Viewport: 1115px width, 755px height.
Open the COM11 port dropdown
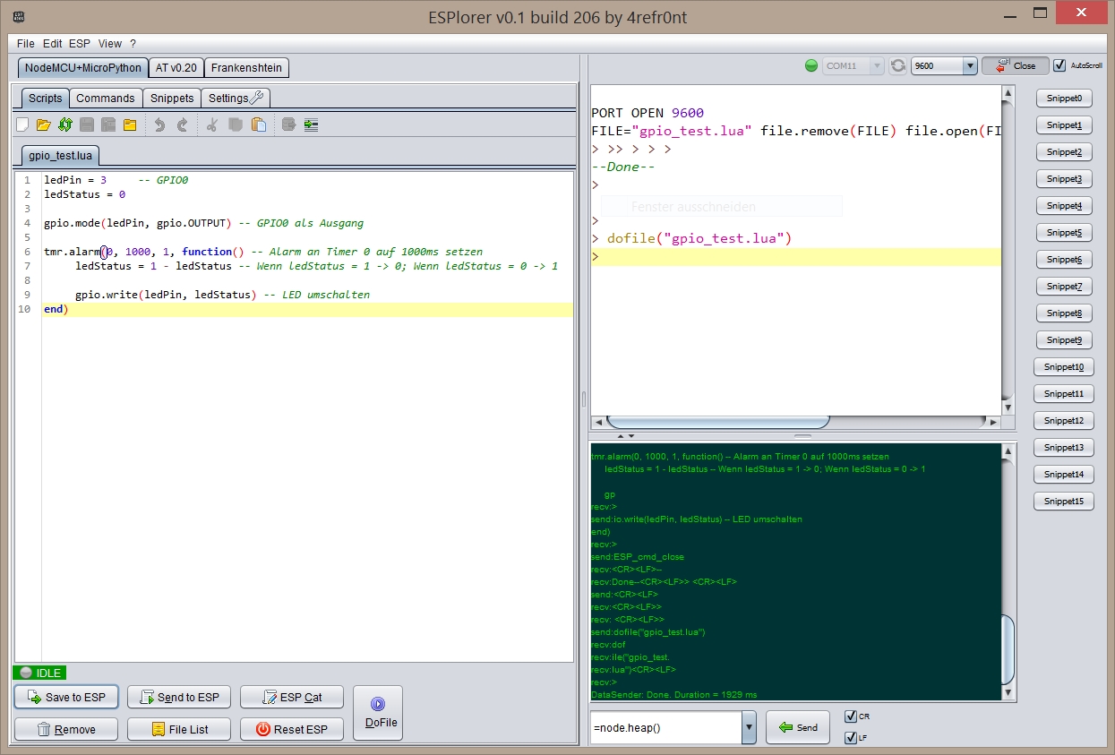click(853, 65)
